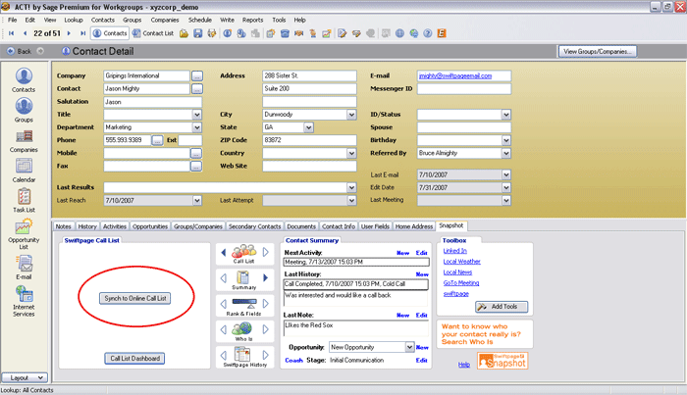687x395 pixels.
Task: Click the Phone number field
Action: point(128,140)
